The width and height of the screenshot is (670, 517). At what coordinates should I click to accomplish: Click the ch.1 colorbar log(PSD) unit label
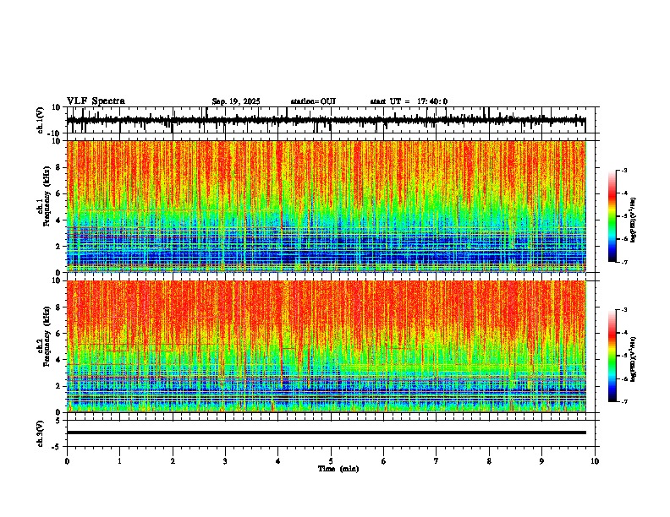pyautogui.click(x=634, y=220)
